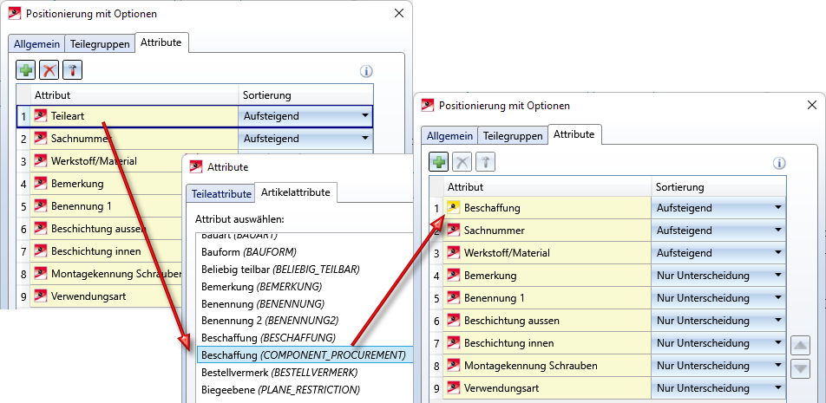Select Bestellvermerk (BESTELLVERMERK) in attribute list

tap(279, 372)
